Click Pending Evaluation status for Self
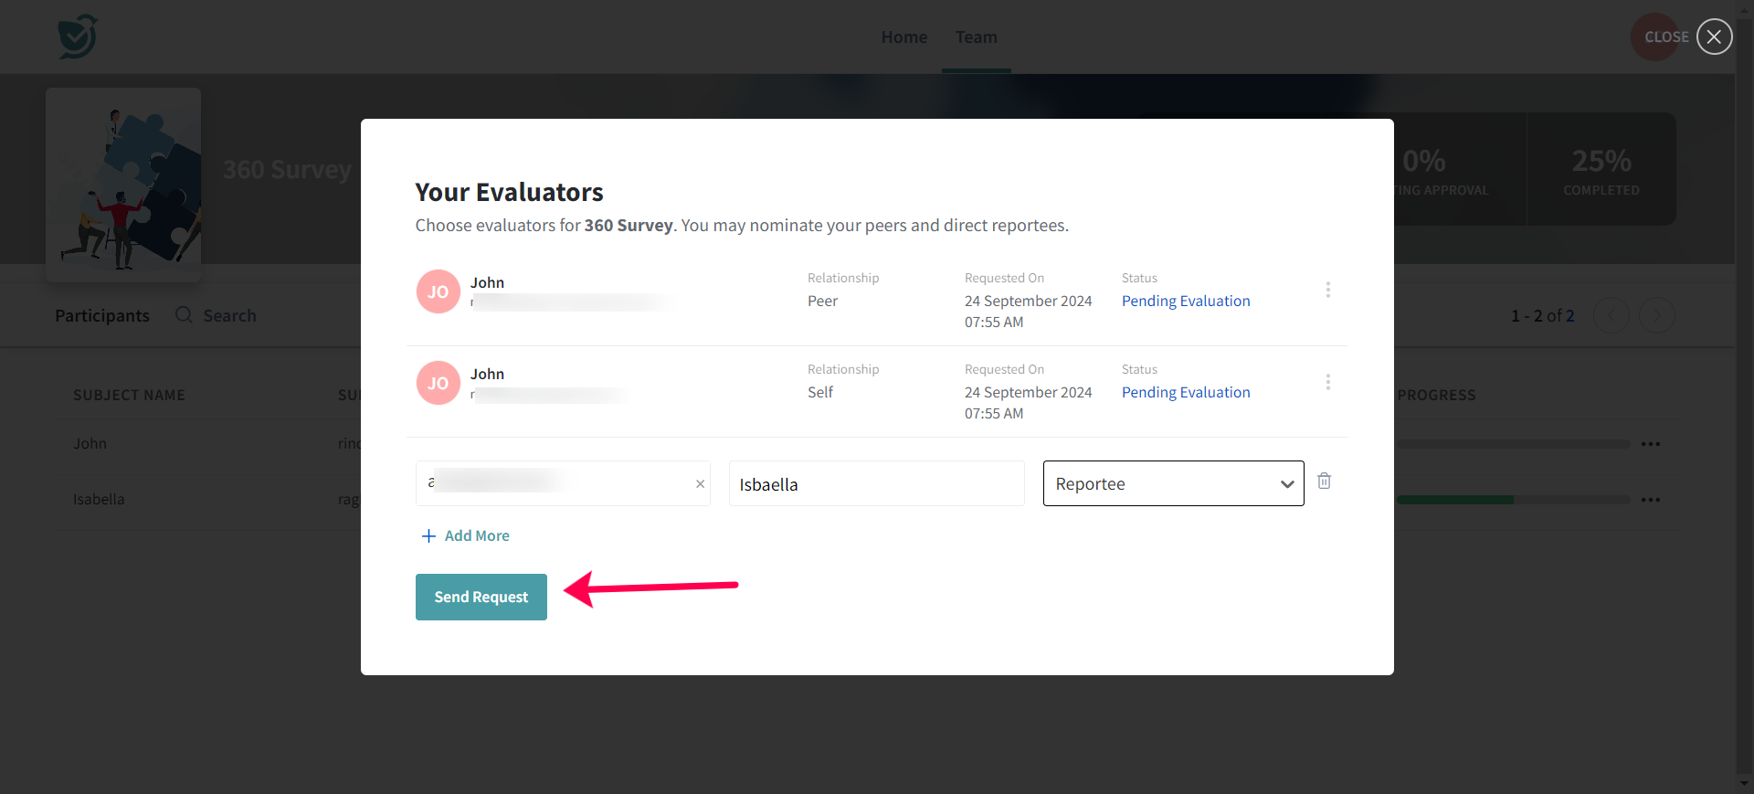Screen dimensions: 1754x794 pyautogui.click(x=1185, y=392)
